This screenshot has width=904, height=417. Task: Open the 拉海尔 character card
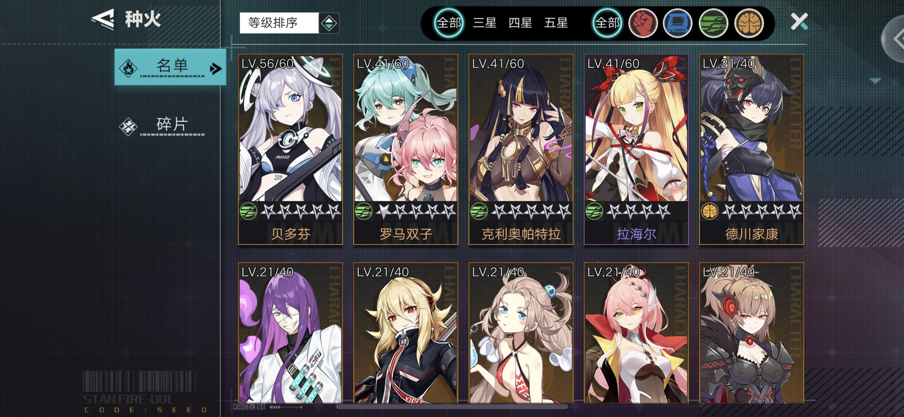point(636,150)
